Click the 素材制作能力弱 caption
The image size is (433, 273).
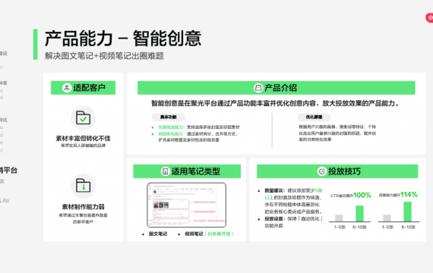pyautogui.click(x=83, y=206)
